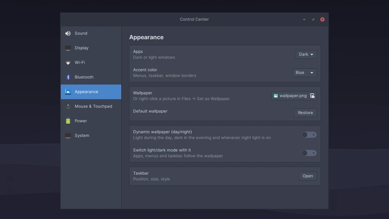Click the Control Center title text
The height and width of the screenshot is (219, 389).
pos(194,19)
